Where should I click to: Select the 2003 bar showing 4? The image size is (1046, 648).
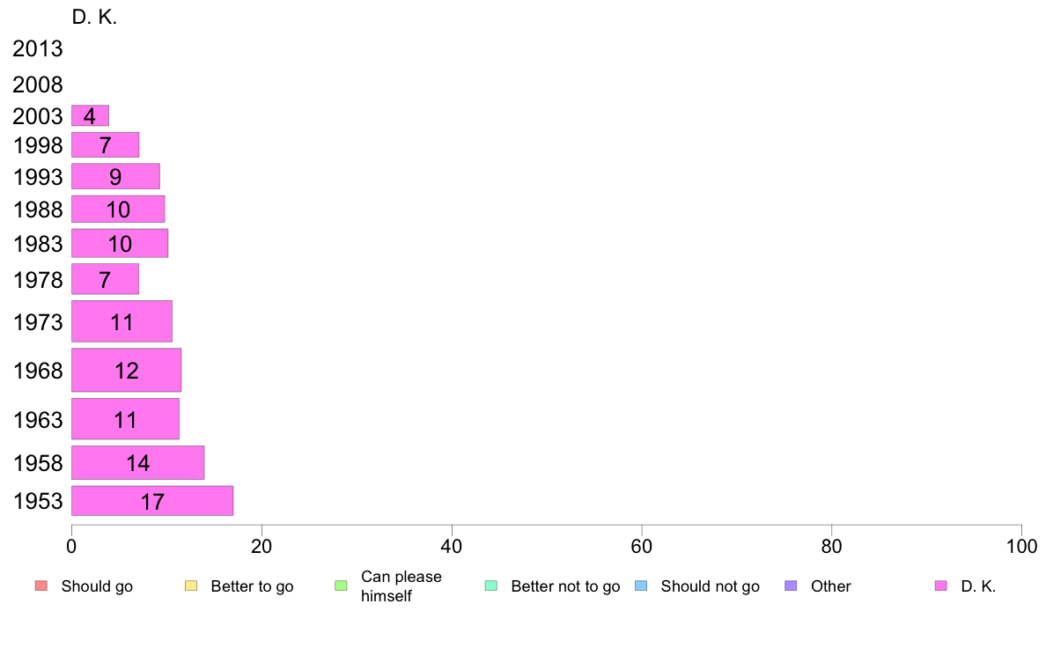[x=90, y=115]
